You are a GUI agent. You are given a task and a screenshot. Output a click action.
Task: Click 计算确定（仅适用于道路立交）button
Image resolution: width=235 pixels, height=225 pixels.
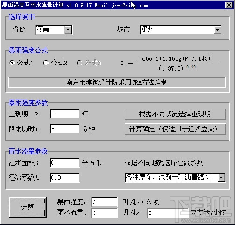[x=175, y=129]
